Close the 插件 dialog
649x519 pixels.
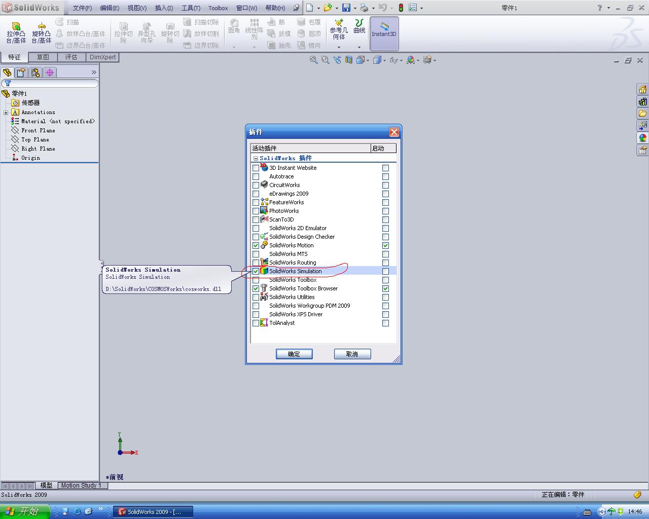(394, 132)
